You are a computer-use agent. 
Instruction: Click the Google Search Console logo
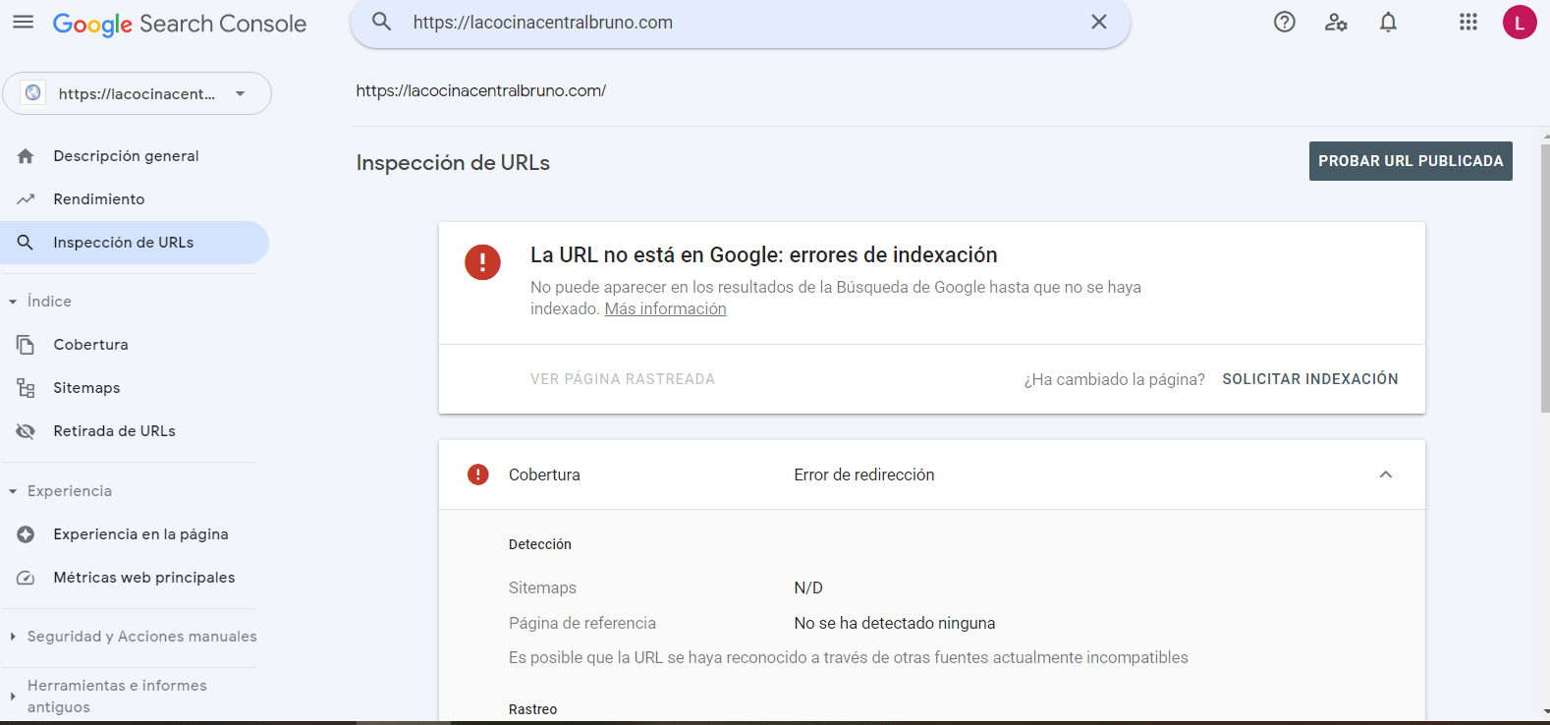[180, 24]
